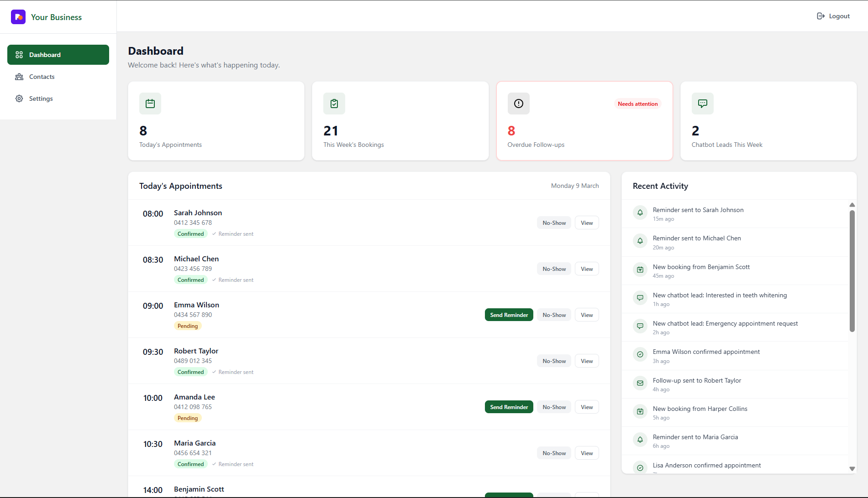Click the envelope icon next to Robert Taylor follow-up
The width and height of the screenshot is (868, 498).
640,383
